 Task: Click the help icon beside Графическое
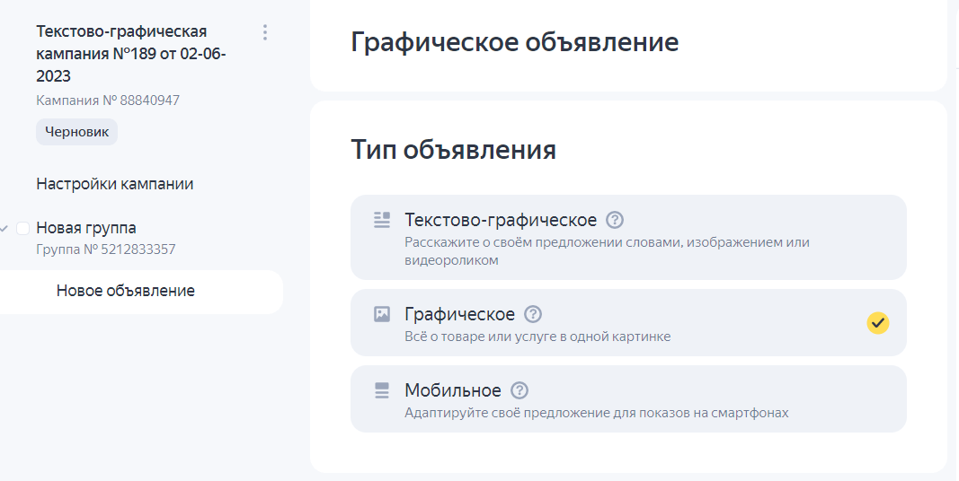(533, 314)
